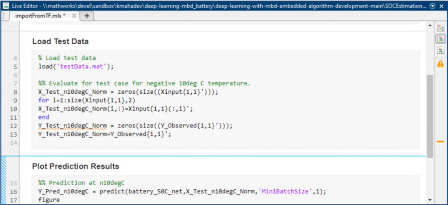Click the striped section indicator in left gutter
The height and width of the screenshot is (205, 448).
pos(4,180)
